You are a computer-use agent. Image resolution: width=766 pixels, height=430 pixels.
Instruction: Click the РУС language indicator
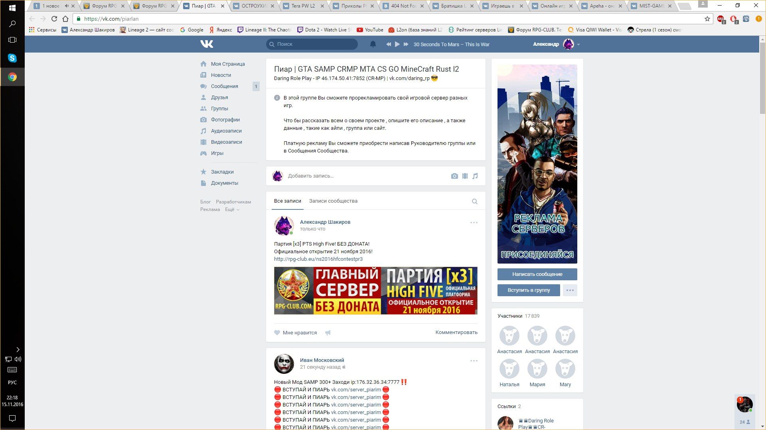point(12,383)
